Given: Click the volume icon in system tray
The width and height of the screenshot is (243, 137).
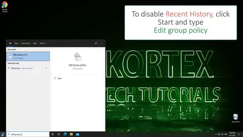Looking at the screenshot, I should 222,134.
